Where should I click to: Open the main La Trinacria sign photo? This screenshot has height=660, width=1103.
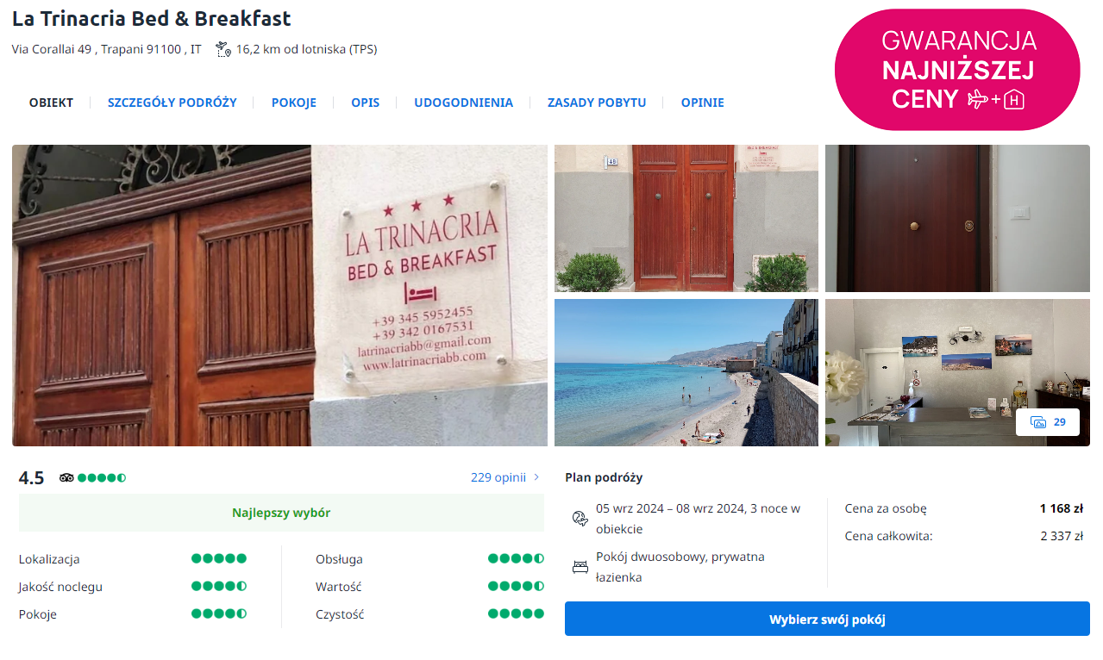tap(279, 295)
